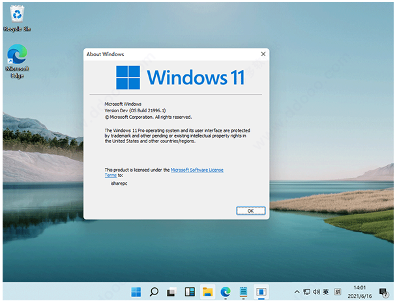Open the Widgets panel icon
Image resolution: width=397 pixels, height=301 pixels.
tap(190, 292)
